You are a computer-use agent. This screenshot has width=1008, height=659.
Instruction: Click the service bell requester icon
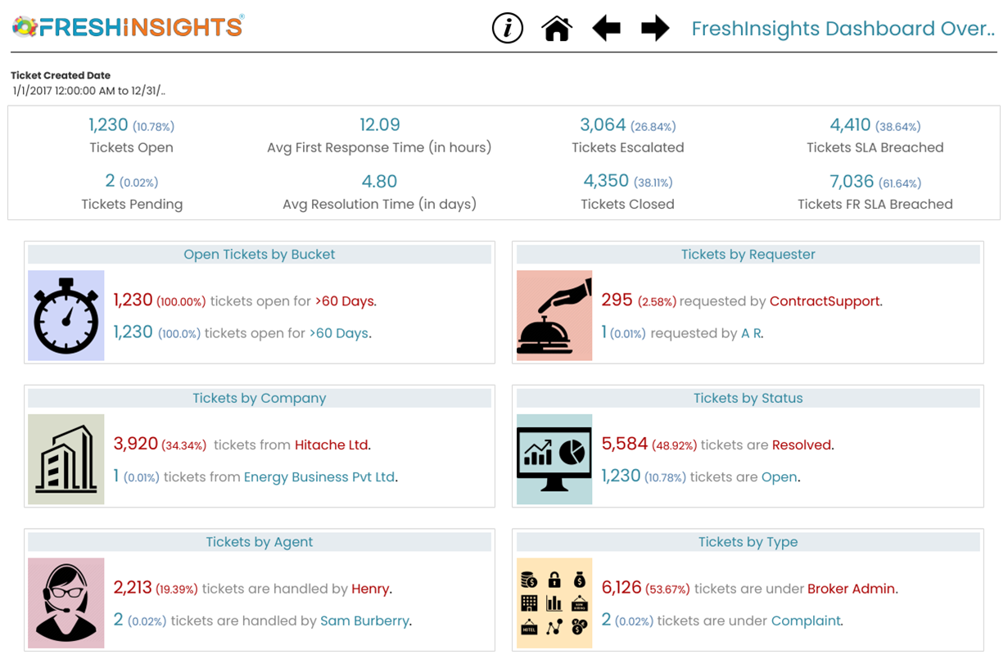(x=554, y=316)
